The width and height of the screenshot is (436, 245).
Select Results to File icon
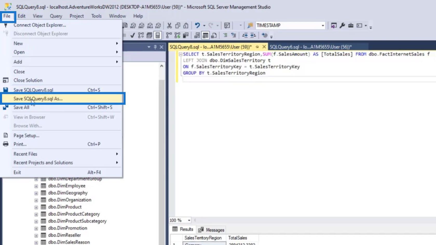click(x=214, y=35)
